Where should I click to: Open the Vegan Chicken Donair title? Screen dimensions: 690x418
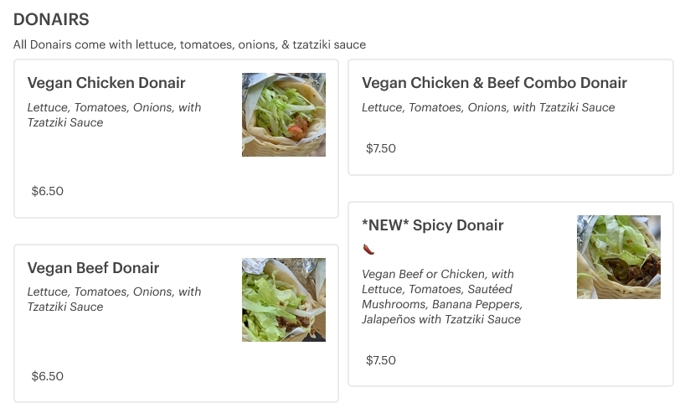[106, 83]
